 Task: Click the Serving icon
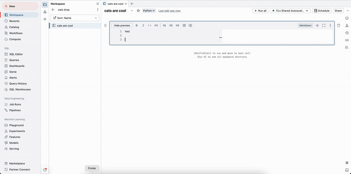pyautogui.click(x=6, y=149)
